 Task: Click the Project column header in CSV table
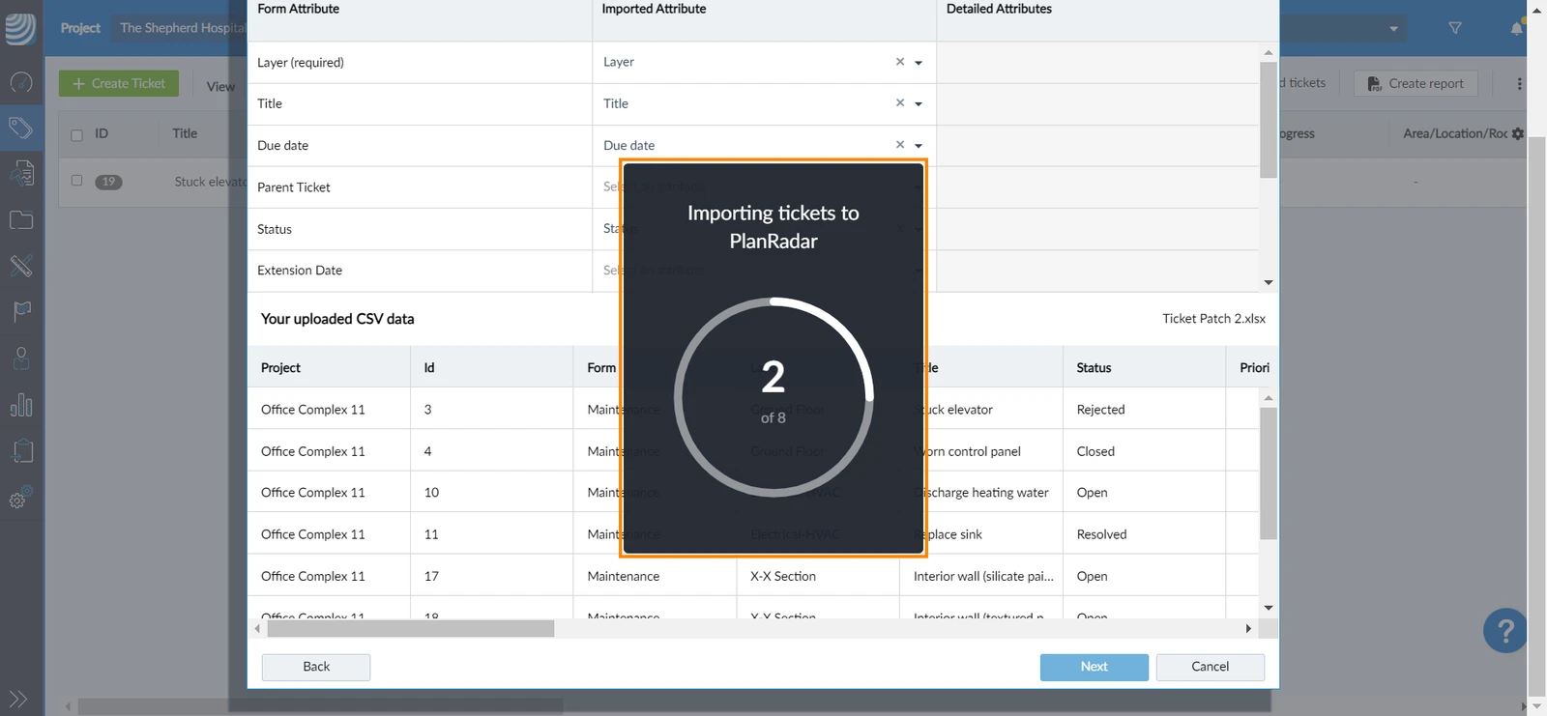click(x=280, y=368)
